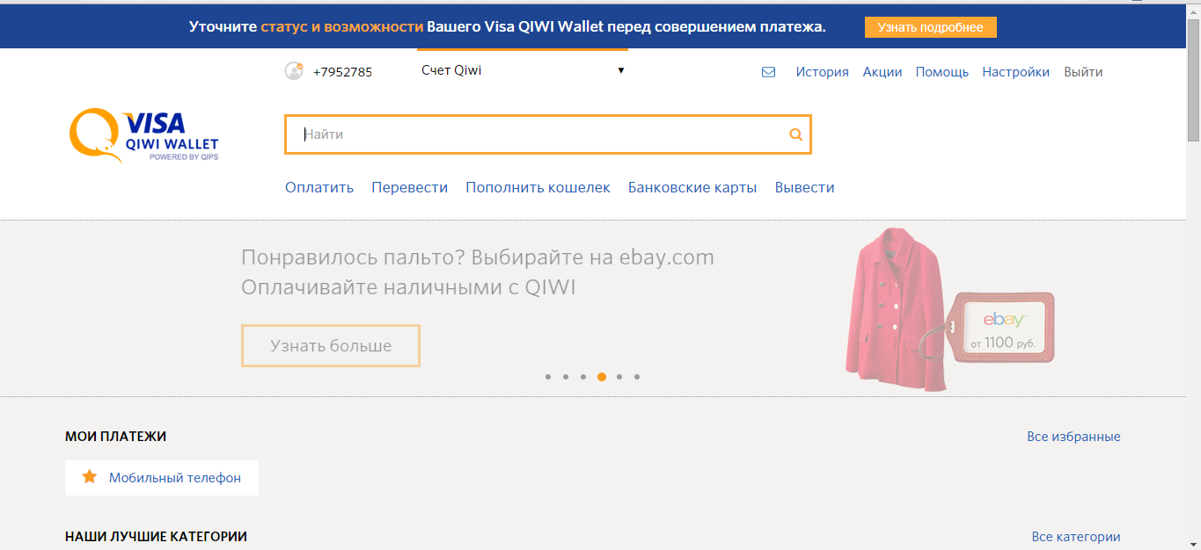Click the НАШИ ЛУЧШИЕ КАТЕГОРИИ heading

[x=156, y=536]
